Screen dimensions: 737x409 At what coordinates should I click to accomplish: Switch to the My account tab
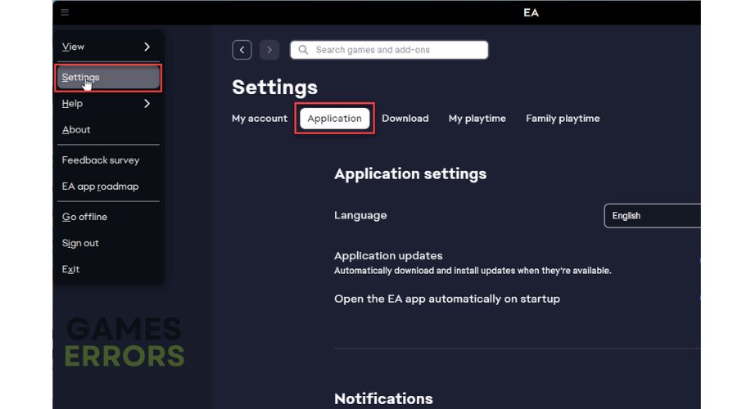pos(260,119)
